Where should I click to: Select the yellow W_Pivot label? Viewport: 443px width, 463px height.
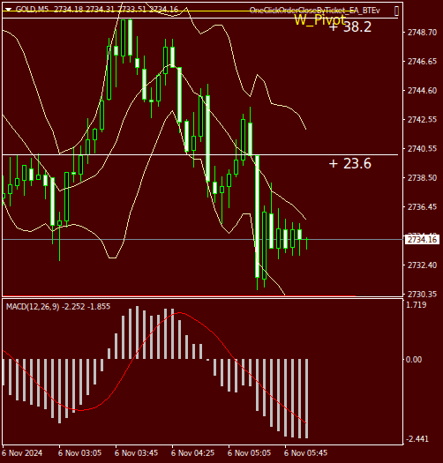pos(320,20)
